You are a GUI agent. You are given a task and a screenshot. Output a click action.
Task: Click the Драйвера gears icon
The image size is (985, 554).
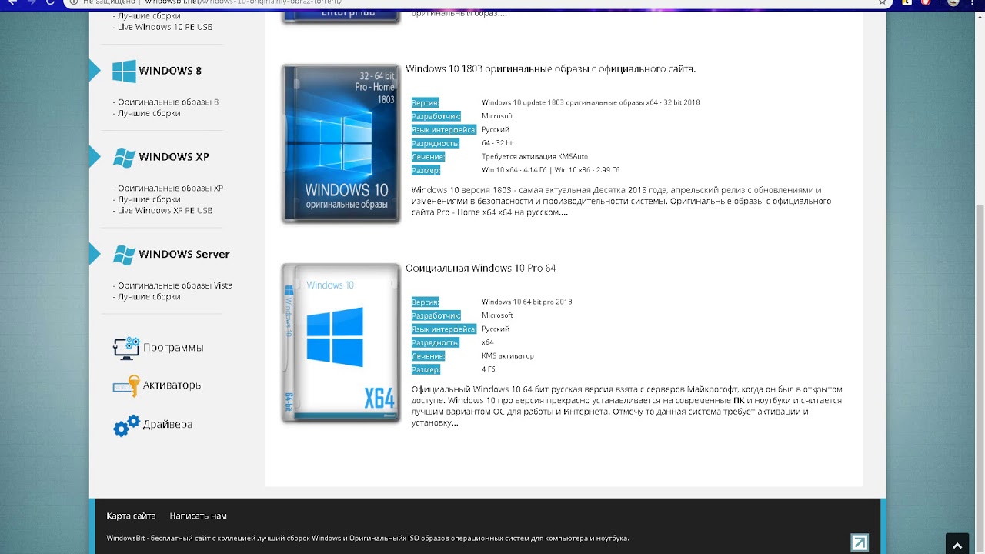pyautogui.click(x=126, y=425)
